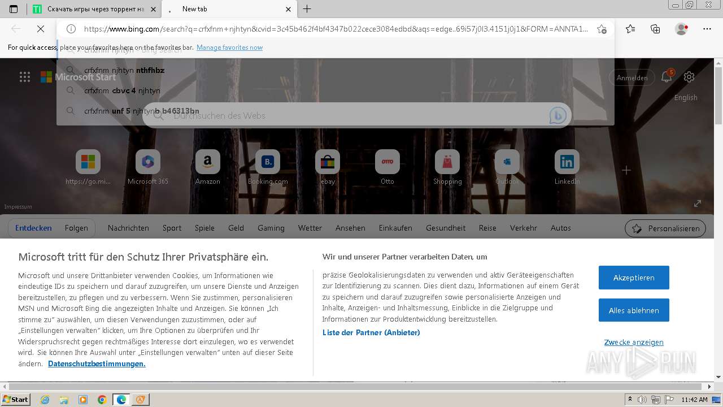Screen dimensions: 723x407
Task: Open Chrome from the taskbar
Action: pos(102,400)
